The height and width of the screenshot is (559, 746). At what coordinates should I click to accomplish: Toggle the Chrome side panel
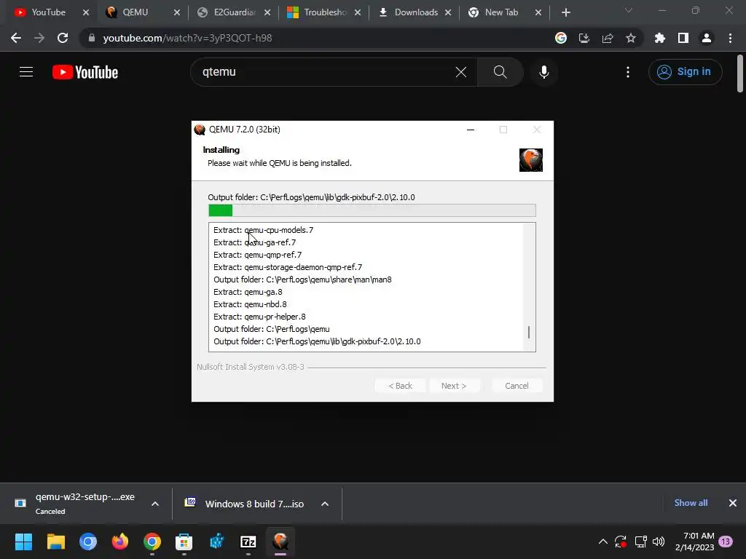coord(683,38)
